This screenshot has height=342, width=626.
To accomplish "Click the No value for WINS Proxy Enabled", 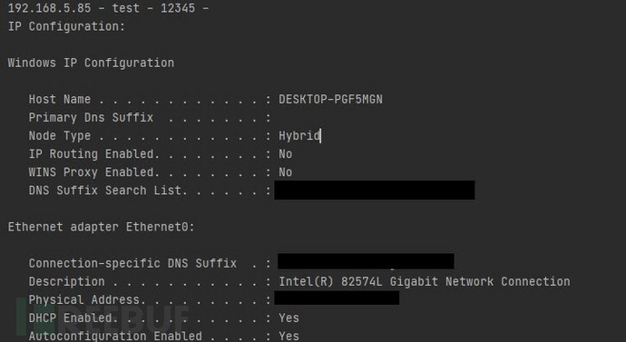I will [x=286, y=172].
